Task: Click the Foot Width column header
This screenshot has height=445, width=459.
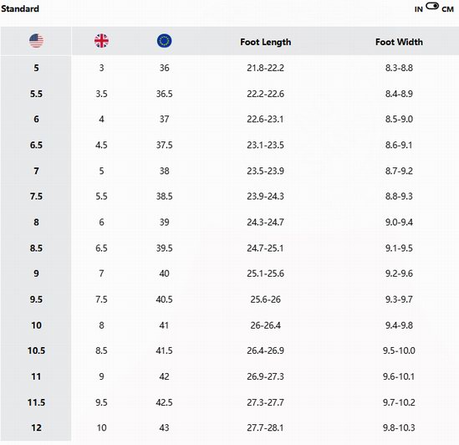Action: pyautogui.click(x=399, y=42)
